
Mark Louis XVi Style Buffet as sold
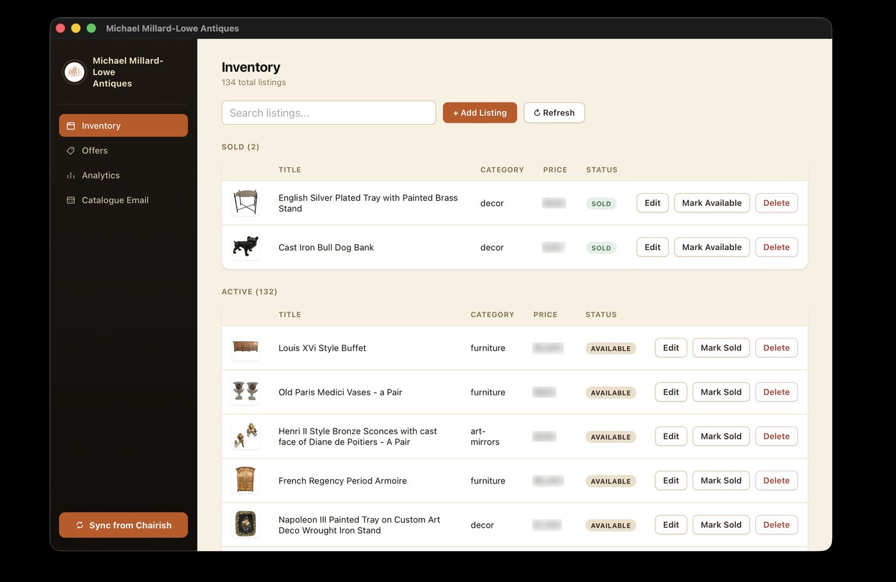(x=721, y=347)
